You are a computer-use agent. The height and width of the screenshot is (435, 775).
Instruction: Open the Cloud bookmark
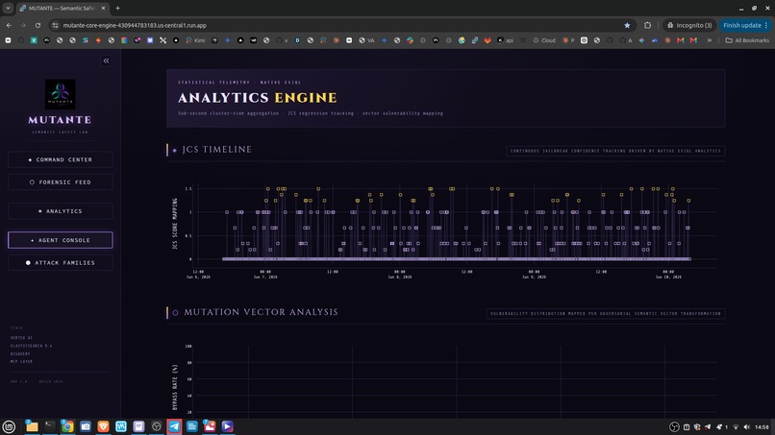pyautogui.click(x=543, y=40)
